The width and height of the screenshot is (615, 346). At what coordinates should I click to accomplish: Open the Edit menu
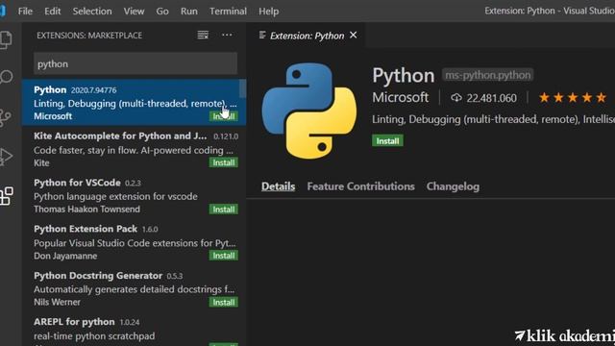tap(53, 11)
